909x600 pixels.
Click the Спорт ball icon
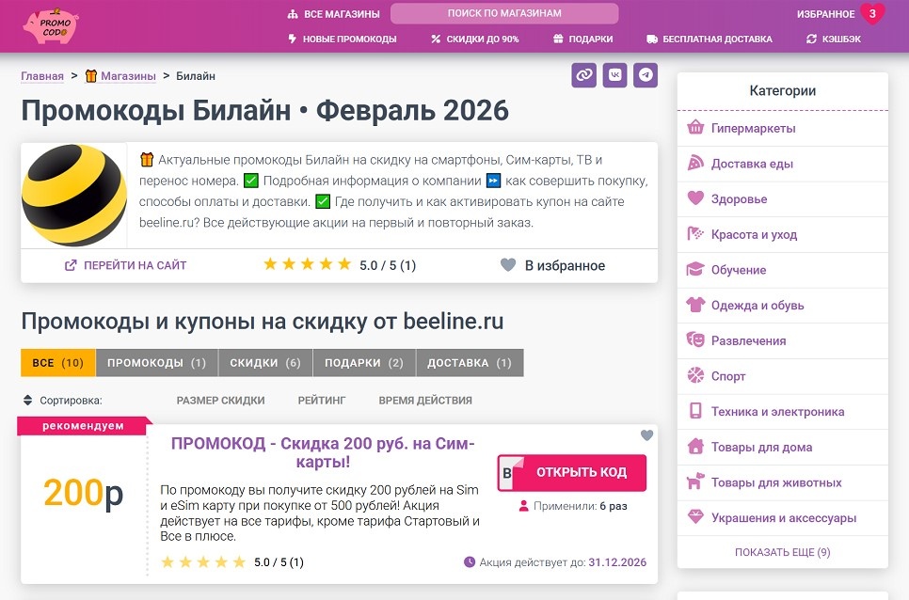coord(695,375)
